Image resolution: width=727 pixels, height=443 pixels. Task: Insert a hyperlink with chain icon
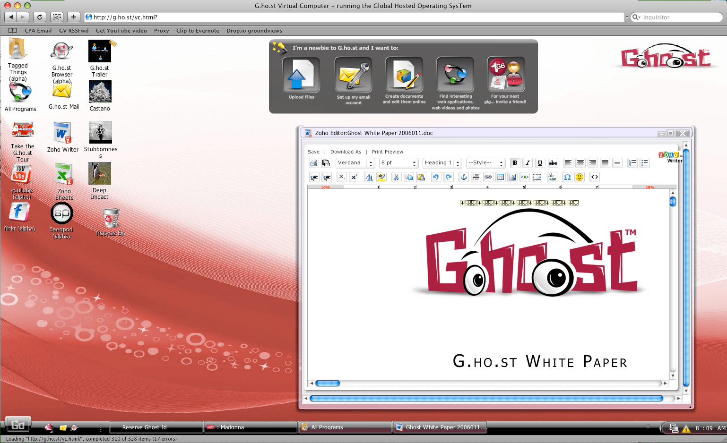(x=488, y=177)
